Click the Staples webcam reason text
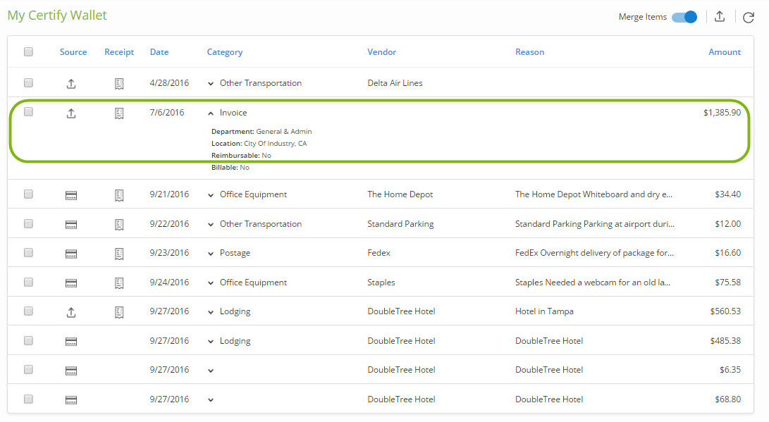The height and width of the screenshot is (422, 769). tap(593, 283)
